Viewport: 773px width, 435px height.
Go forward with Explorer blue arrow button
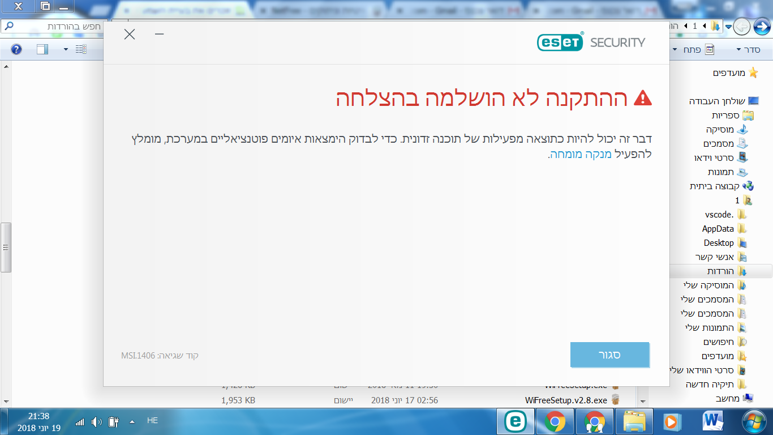[762, 26]
